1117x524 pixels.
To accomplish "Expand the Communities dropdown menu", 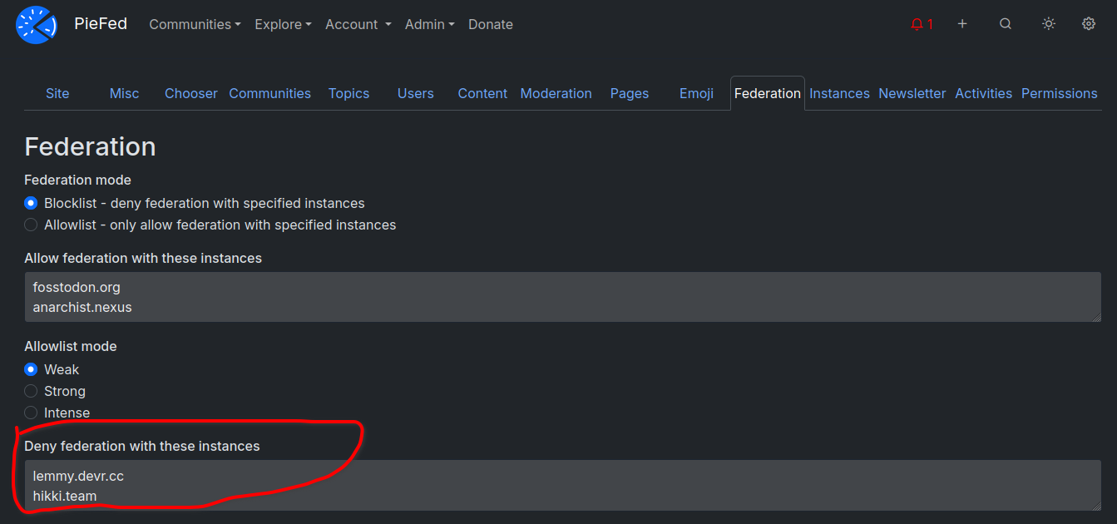I will click(x=195, y=25).
